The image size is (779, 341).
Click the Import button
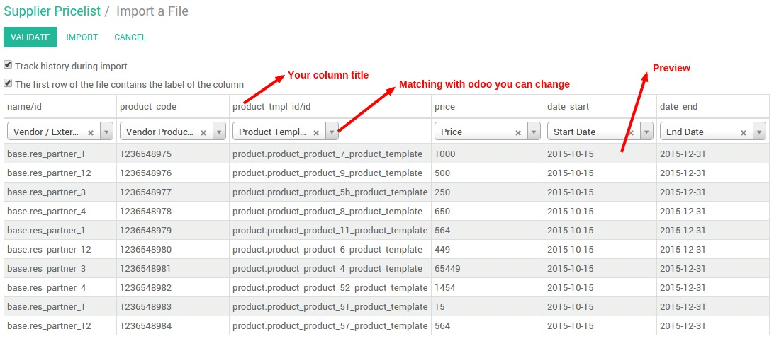[82, 37]
